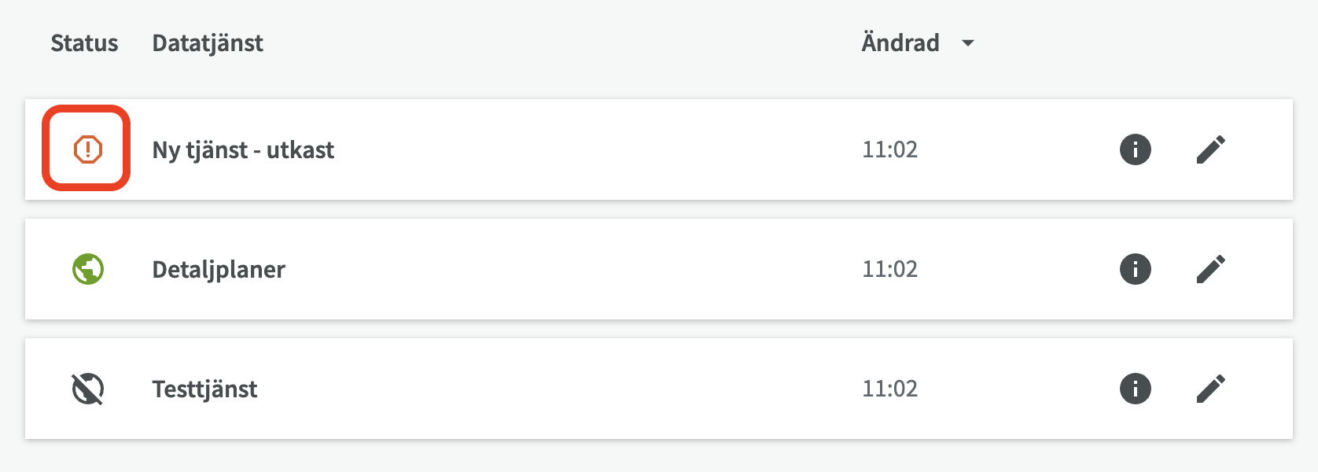Viewport: 1318px width, 472px height.
Task: Click the 11:02 time on Detaljplaner row
Action: [889, 269]
